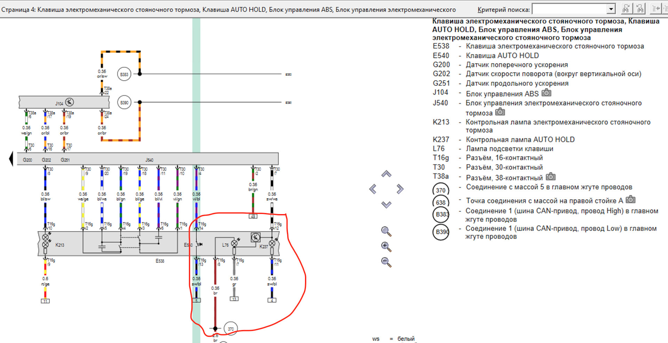Follow continuation reference 11 under rt/ge wire
The height and width of the screenshot is (343, 668).
click(45, 301)
